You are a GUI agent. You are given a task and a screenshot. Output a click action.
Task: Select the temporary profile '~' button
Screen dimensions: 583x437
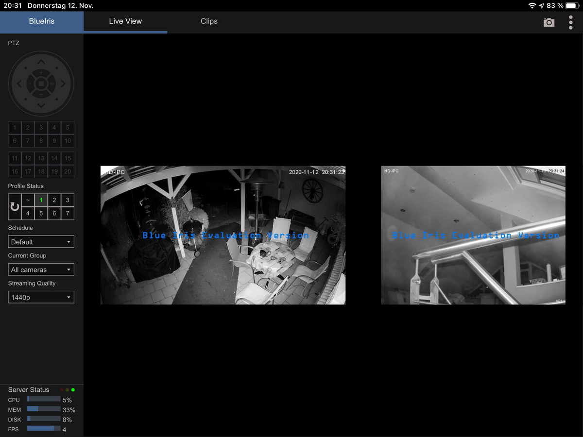point(28,200)
